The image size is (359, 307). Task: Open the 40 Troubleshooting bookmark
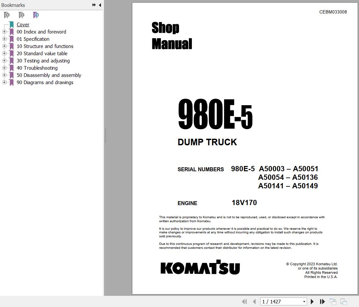tap(37, 68)
